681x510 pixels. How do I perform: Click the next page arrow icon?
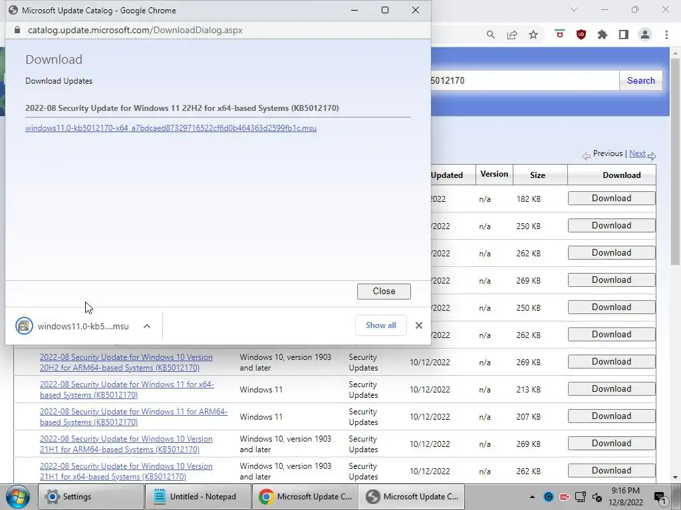(x=652, y=155)
